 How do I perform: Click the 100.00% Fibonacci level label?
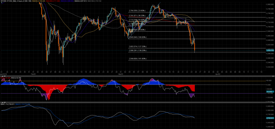pyautogui.click(x=138, y=37)
